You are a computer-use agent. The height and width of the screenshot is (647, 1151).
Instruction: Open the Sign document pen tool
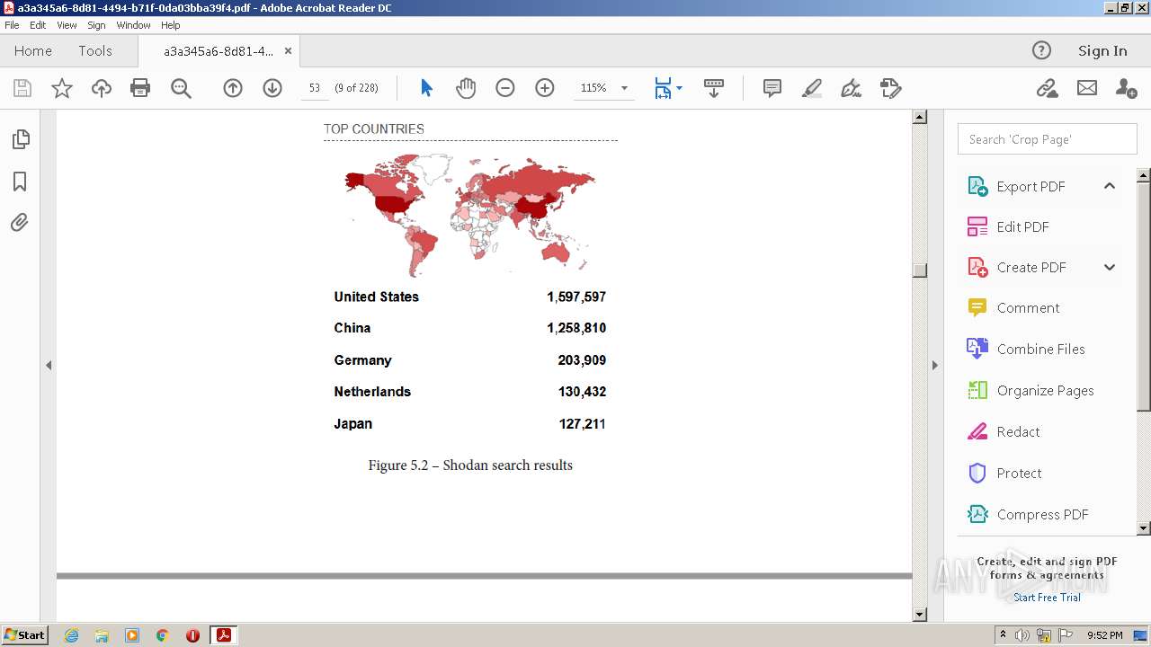click(851, 88)
